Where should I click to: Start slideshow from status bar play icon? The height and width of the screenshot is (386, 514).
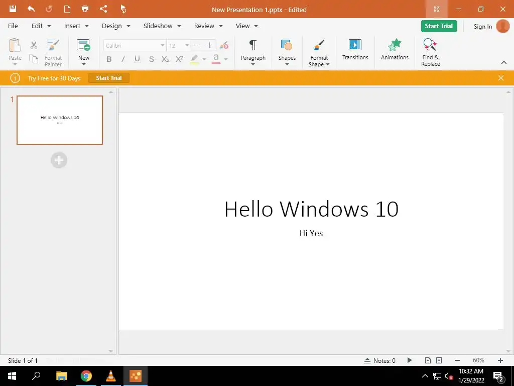click(410, 360)
